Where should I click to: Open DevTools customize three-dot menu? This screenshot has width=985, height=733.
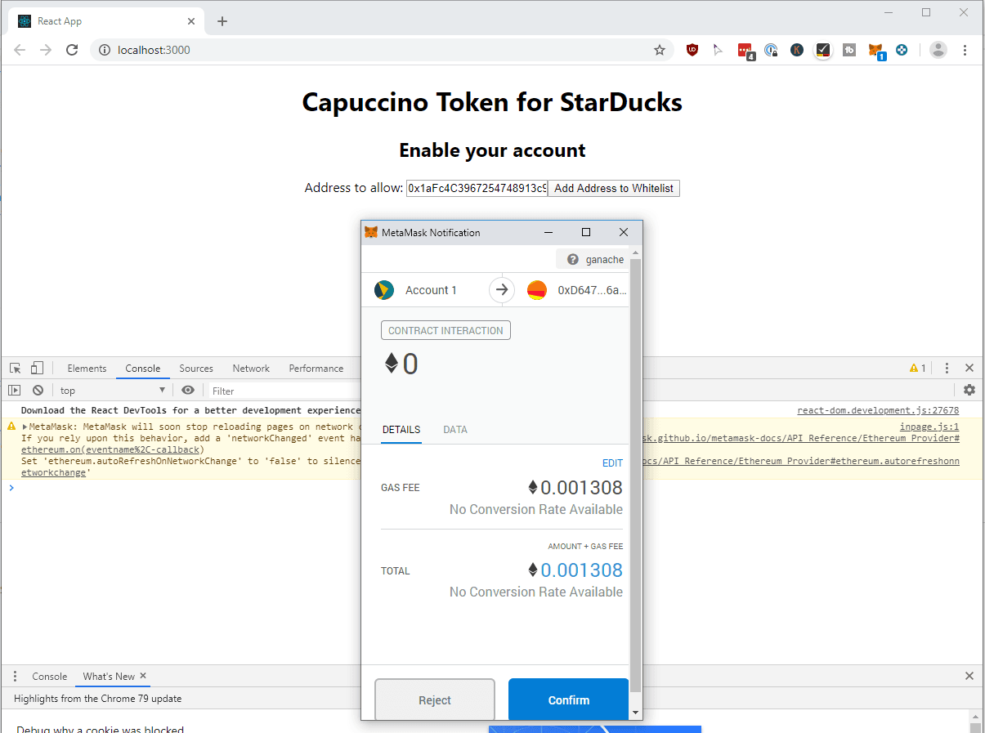(x=947, y=369)
